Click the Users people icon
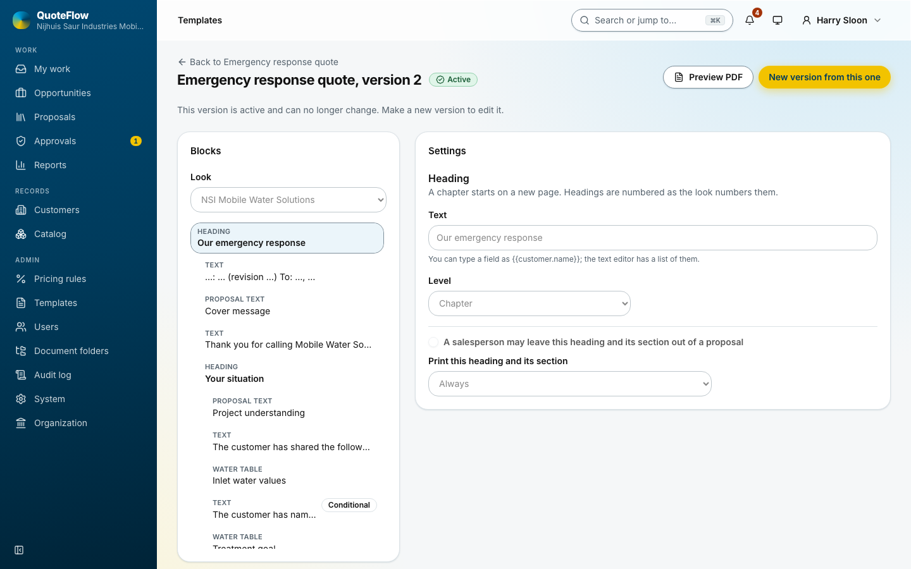The height and width of the screenshot is (569, 911). pos(21,327)
